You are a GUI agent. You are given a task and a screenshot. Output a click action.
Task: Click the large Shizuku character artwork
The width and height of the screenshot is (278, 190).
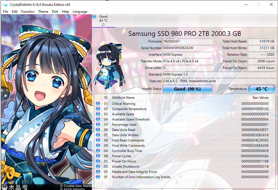[x=46, y=102]
